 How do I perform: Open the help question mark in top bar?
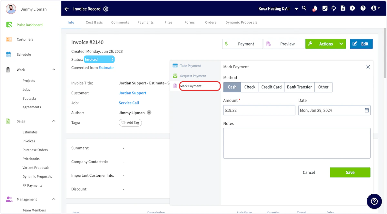(363, 8)
